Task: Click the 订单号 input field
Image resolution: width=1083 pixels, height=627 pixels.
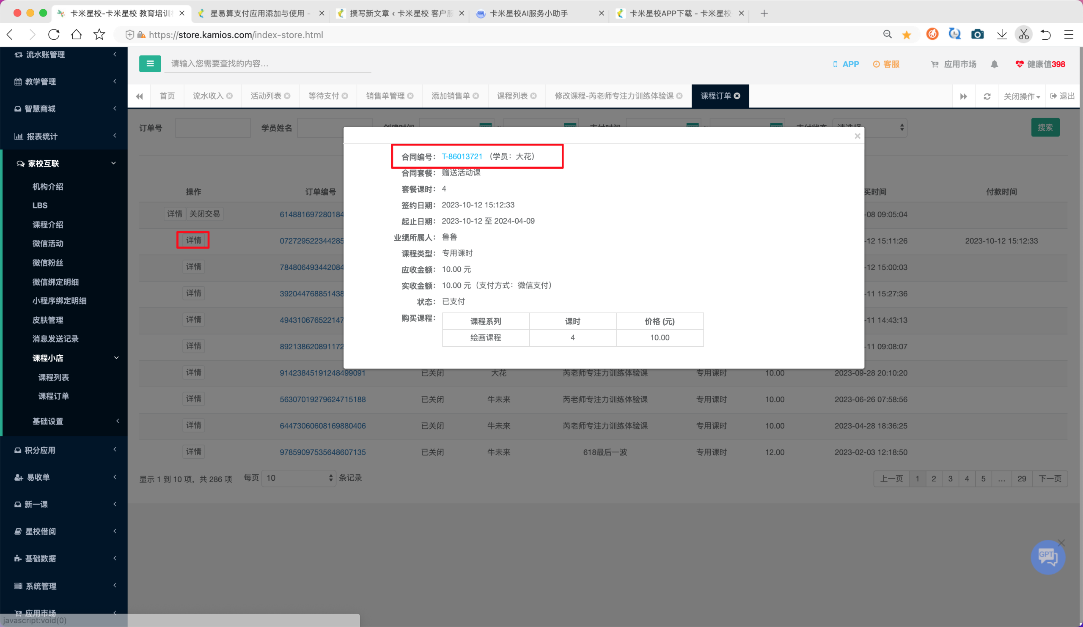Action: point(213,128)
